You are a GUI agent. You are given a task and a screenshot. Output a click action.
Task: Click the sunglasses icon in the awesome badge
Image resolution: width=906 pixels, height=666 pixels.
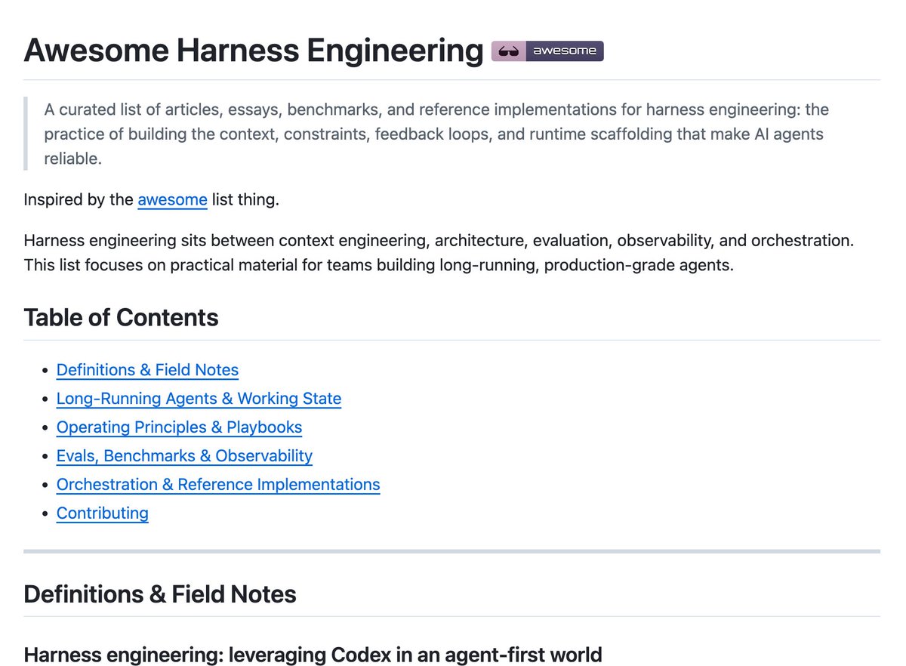tap(509, 51)
